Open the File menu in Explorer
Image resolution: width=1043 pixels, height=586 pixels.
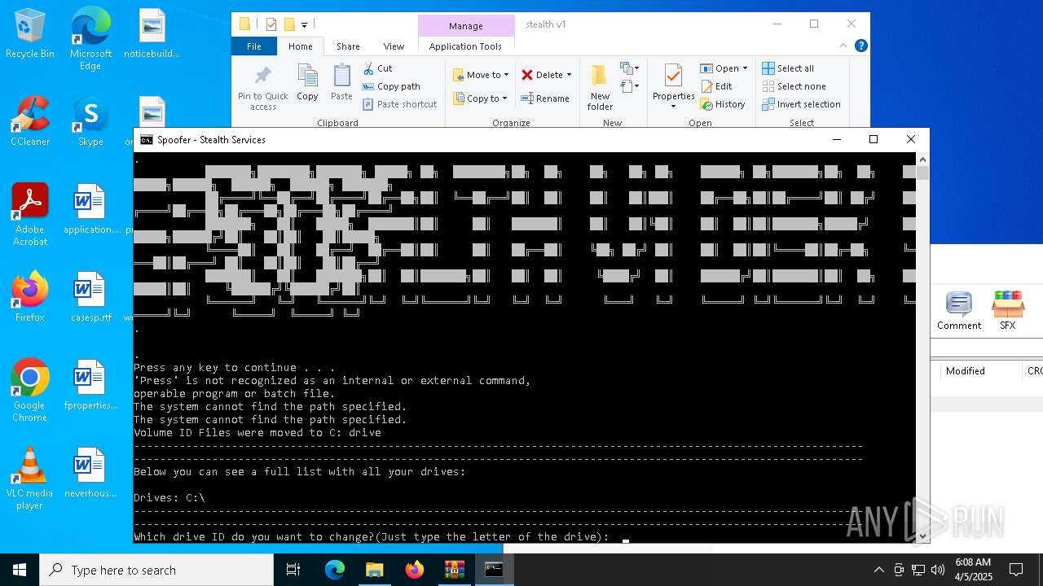pos(254,46)
